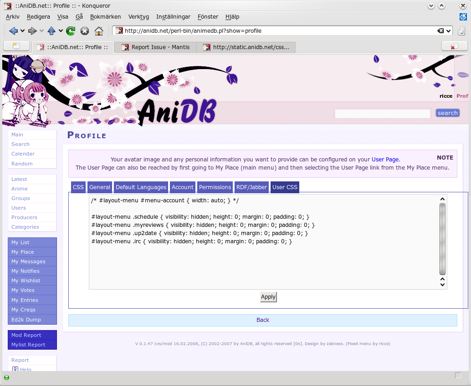Open the Back button history dropdown
The width and height of the screenshot is (471, 386).
click(22, 31)
